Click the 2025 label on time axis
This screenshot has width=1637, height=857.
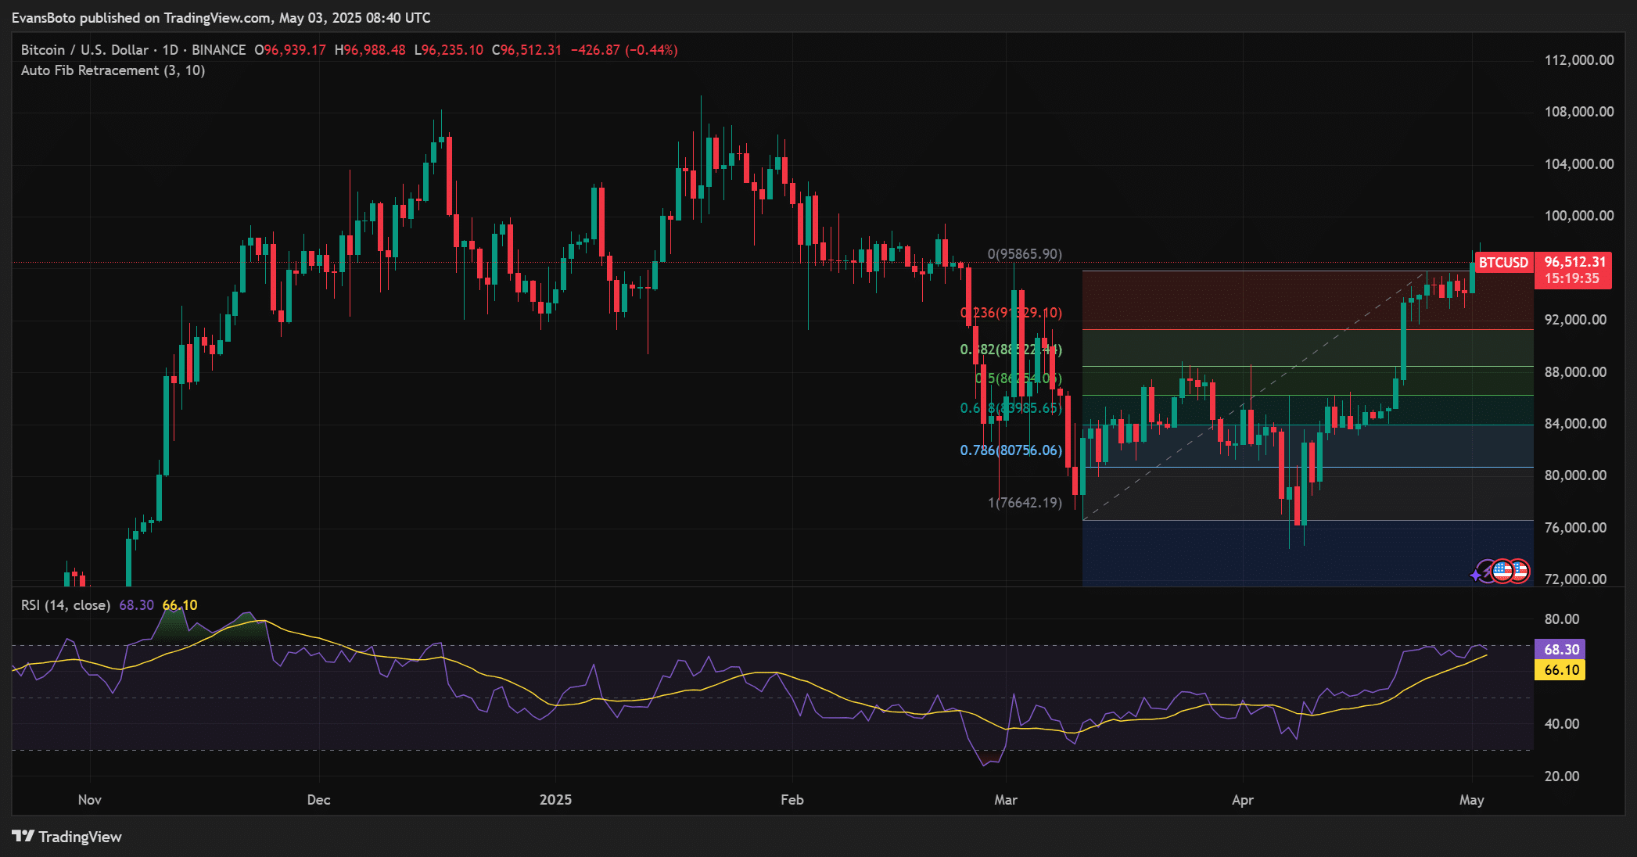[555, 800]
